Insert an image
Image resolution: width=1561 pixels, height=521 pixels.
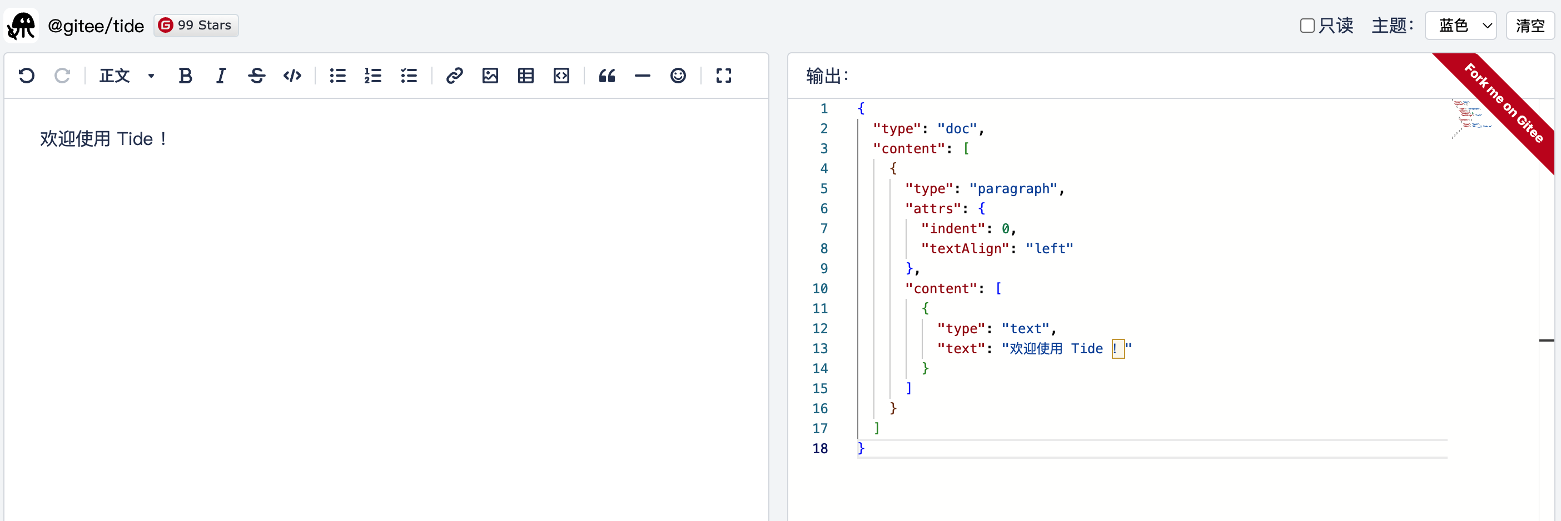tap(490, 76)
